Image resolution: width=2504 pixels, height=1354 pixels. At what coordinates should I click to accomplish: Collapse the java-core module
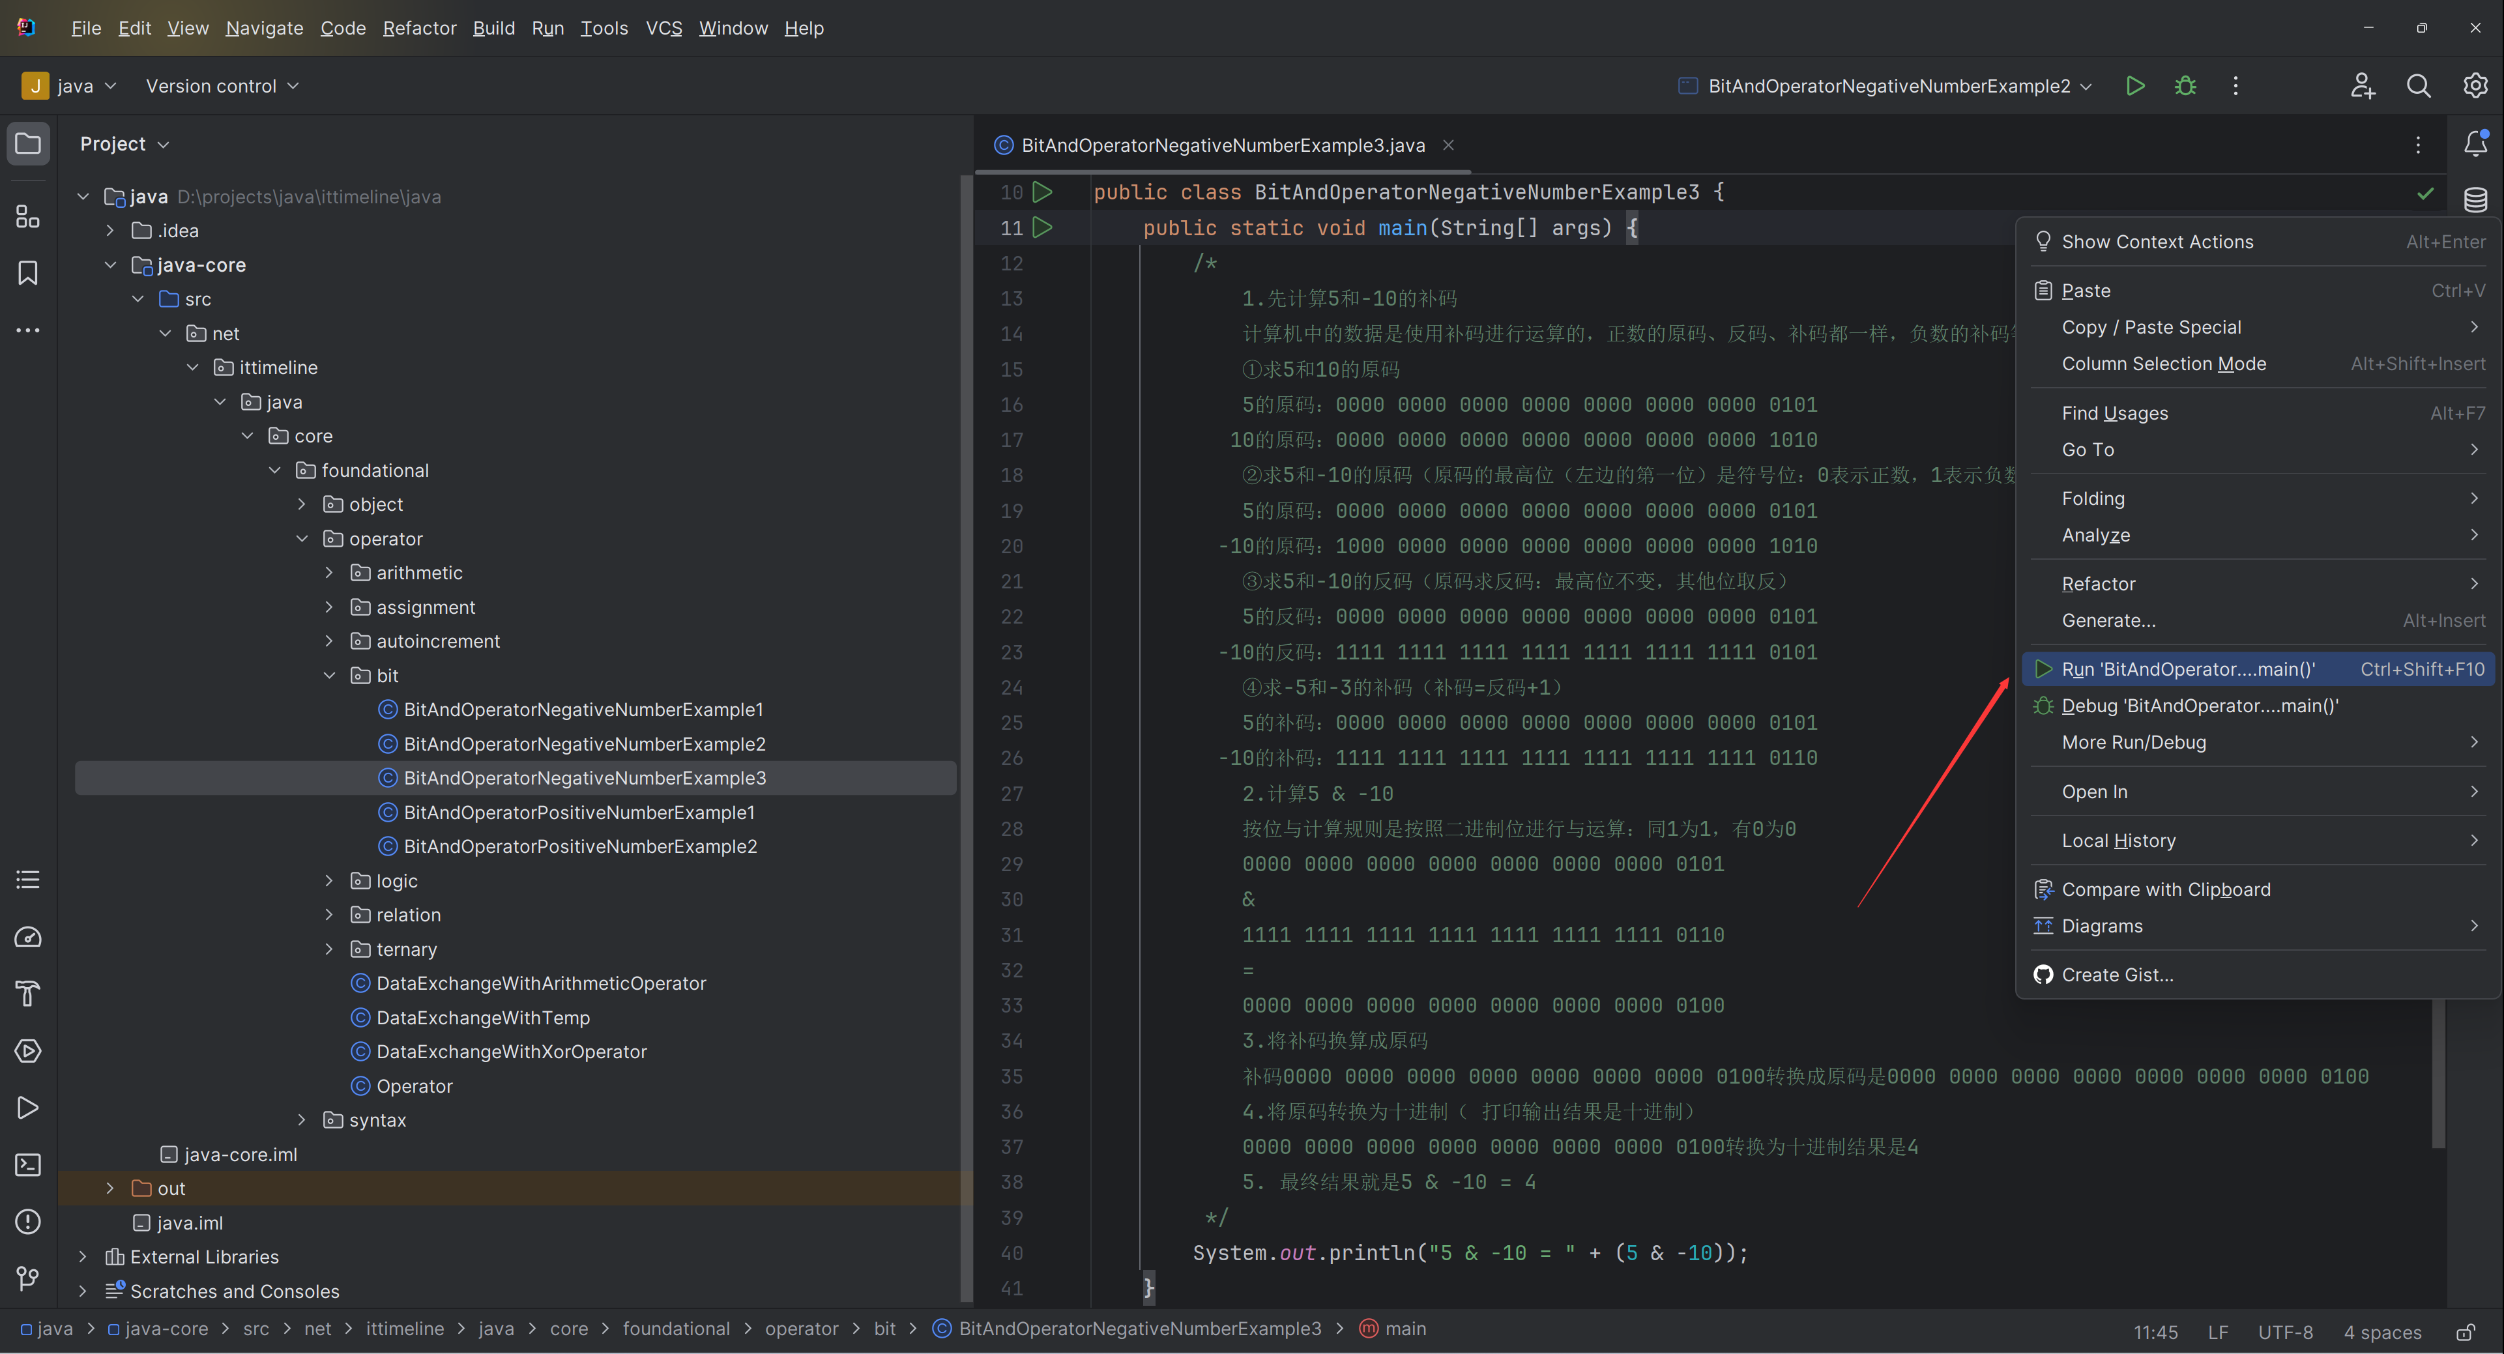tap(110, 265)
